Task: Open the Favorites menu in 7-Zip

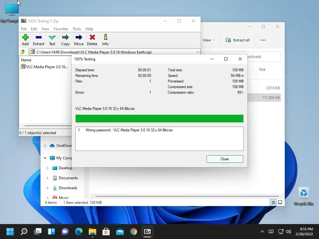Action: coord(61,29)
